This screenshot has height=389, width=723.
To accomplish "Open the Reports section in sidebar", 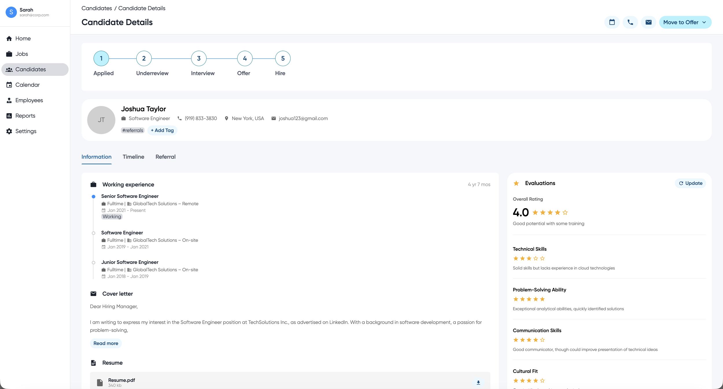I will 25,116.
